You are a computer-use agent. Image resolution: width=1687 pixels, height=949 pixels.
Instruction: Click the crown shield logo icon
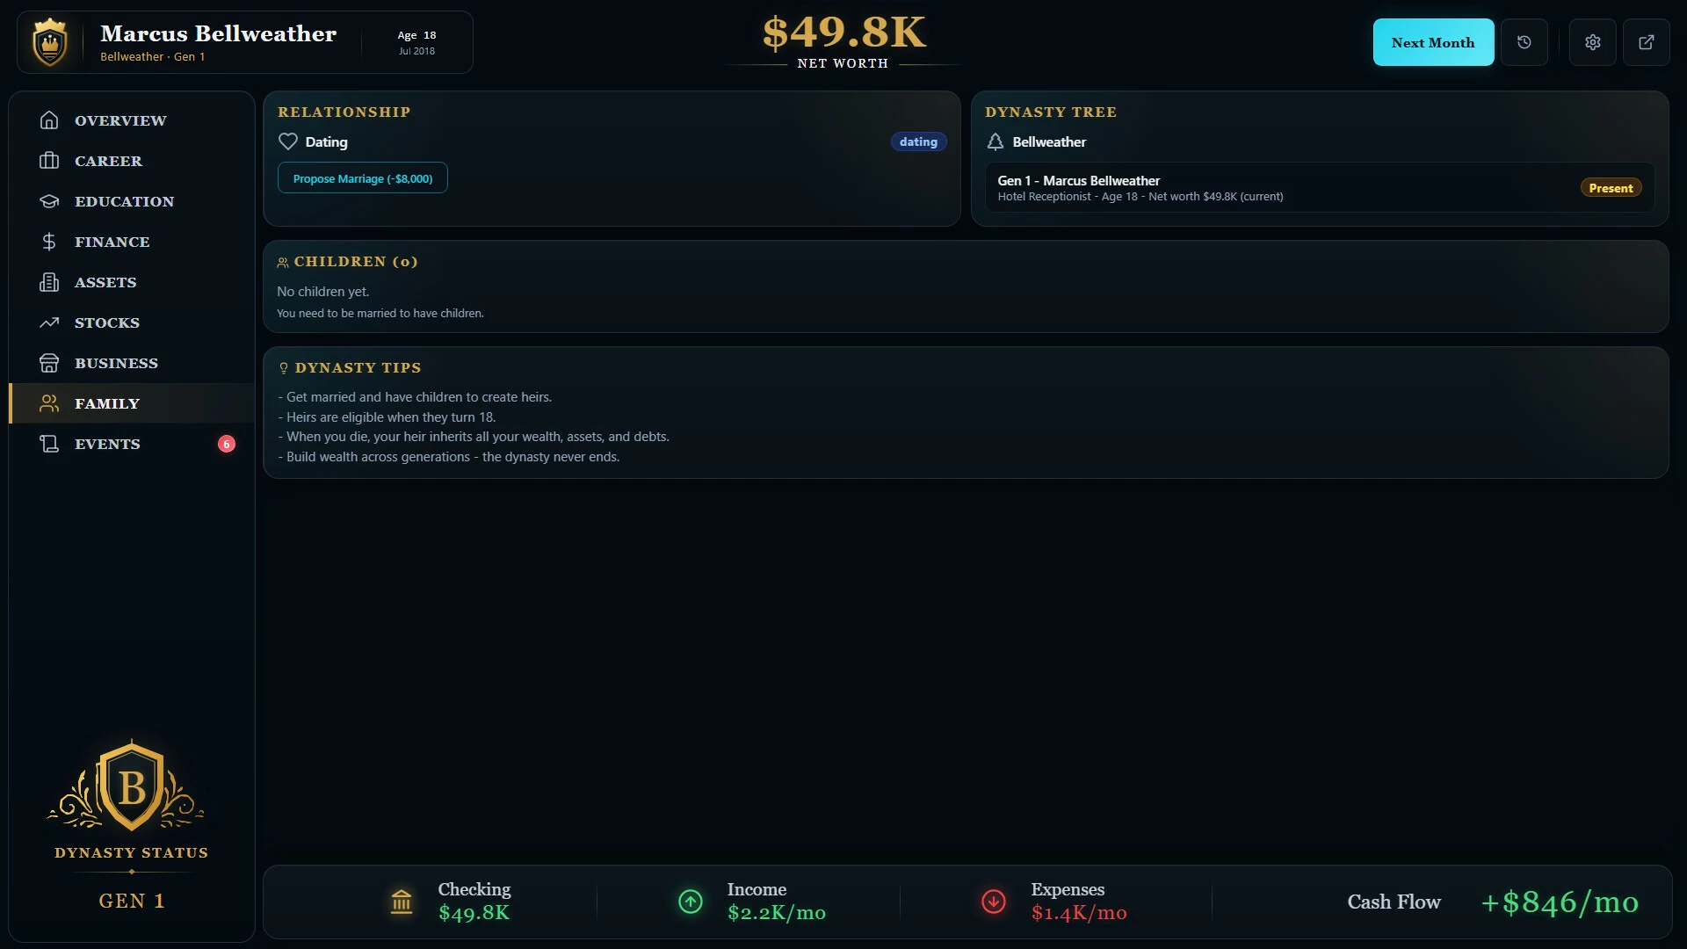pos(50,42)
